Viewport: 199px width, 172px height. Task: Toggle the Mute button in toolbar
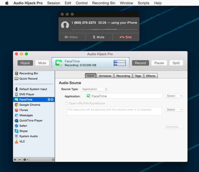(x=42, y=63)
